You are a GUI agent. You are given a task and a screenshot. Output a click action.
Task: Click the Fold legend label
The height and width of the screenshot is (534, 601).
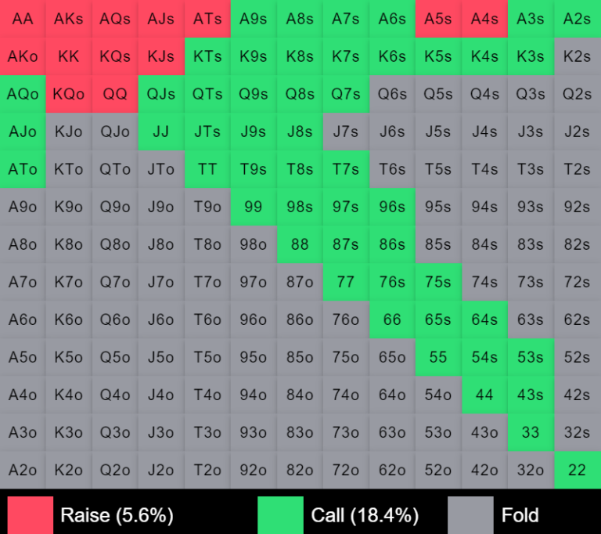pyautogui.click(x=520, y=515)
